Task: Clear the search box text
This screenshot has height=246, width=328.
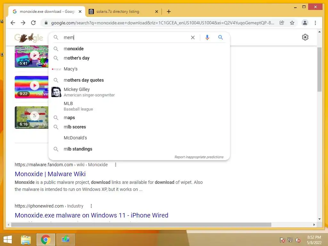Action: coord(193,37)
